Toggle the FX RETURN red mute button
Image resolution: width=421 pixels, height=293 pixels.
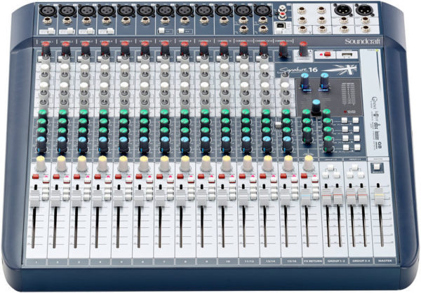(304, 176)
